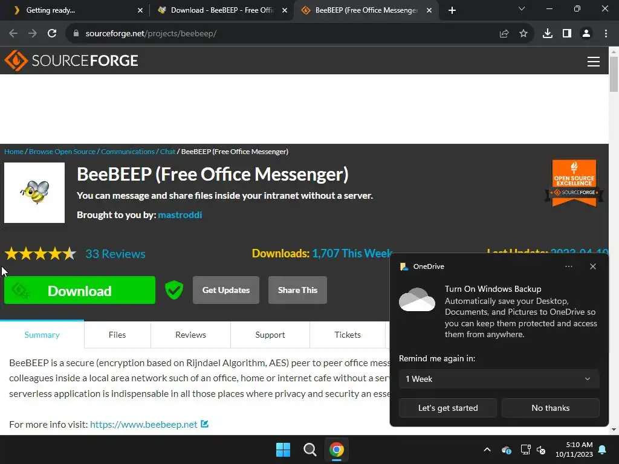Open a new browser tab
619x464 pixels.
pos(452,10)
